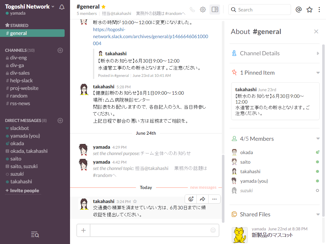326x244 pixels.
Task: Open quick switcher icon at sidebar bottom
Action: point(35,234)
